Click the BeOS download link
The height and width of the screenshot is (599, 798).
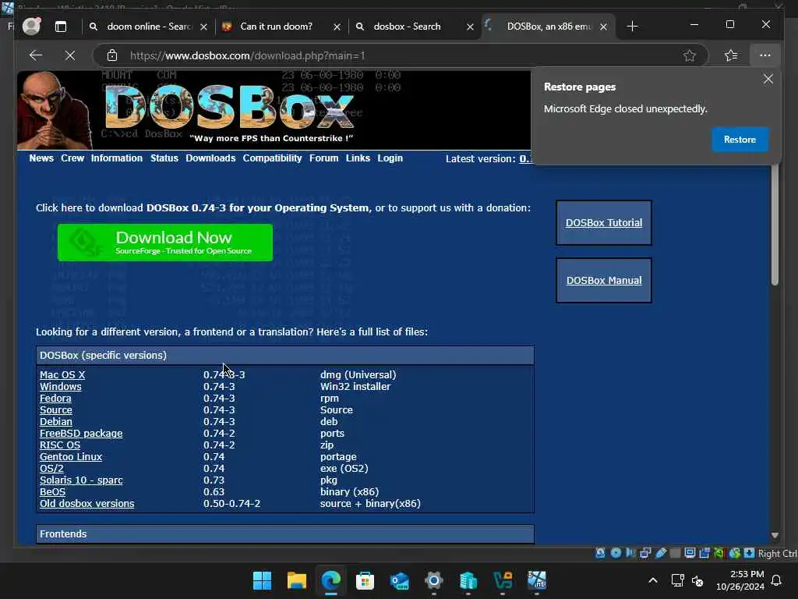(52, 492)
